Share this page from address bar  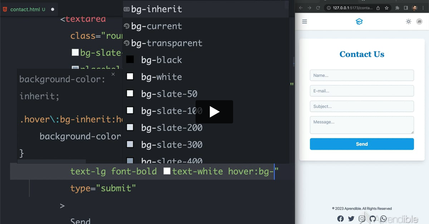[x=378, y=8]
